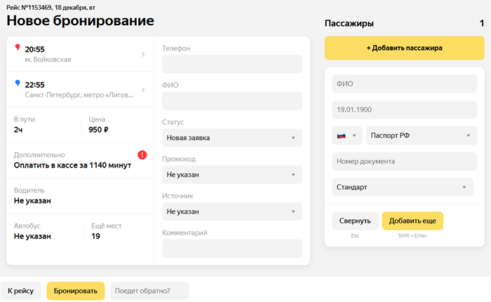Screen dimensions: 491x302
Task: Click Водитель value Не указан
Action: pyautogui.click(x=32, y=200)
